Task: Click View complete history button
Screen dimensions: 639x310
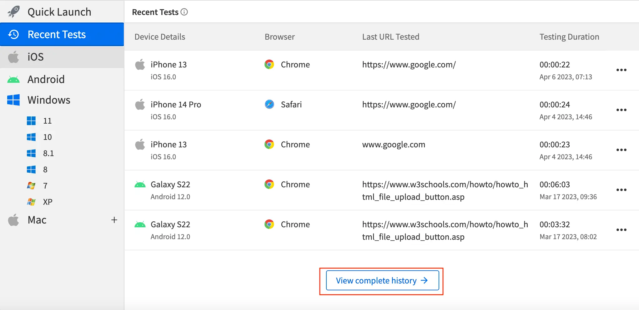Action: (382, 280)
